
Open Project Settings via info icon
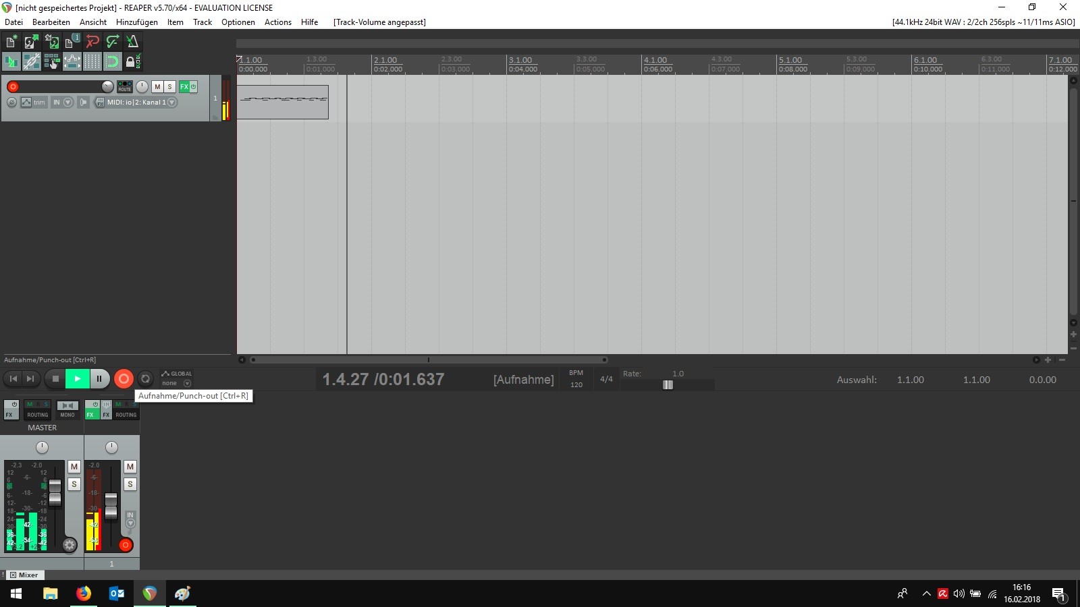click(72, 42)
